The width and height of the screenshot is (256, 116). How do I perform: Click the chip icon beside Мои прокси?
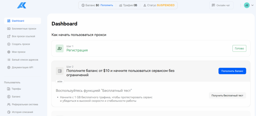pos(9,52)
